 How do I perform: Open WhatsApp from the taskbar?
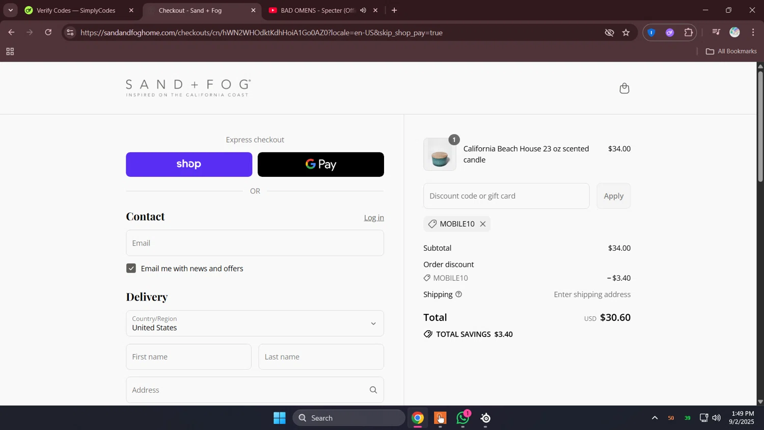click(x=463, y=418)
